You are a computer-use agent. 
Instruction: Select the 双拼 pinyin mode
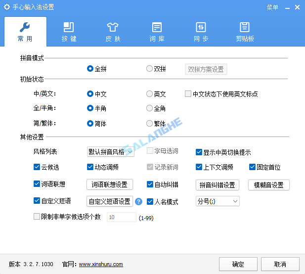pyautogui.click(x=156, y=69)
